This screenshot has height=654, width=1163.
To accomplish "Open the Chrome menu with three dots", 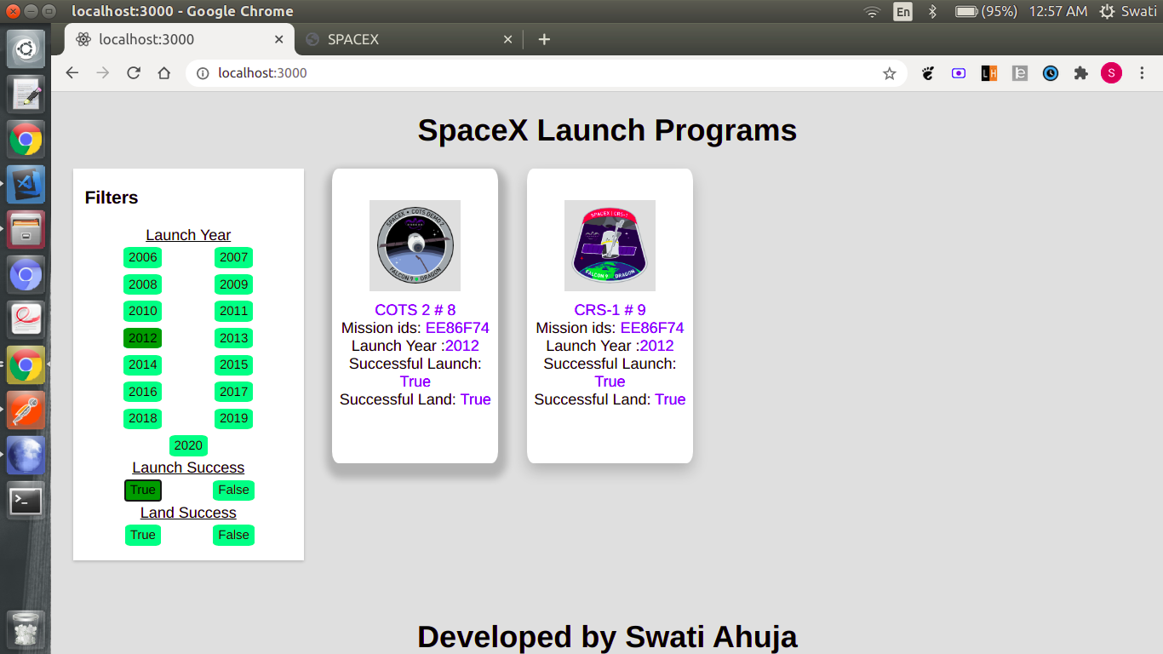I will click(x=1142, y=73).
